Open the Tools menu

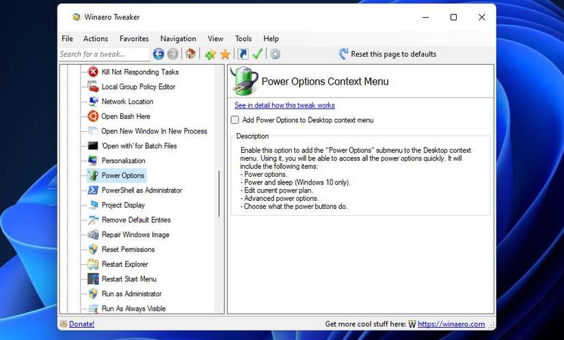pyautogui.click(x=243, y=38)
